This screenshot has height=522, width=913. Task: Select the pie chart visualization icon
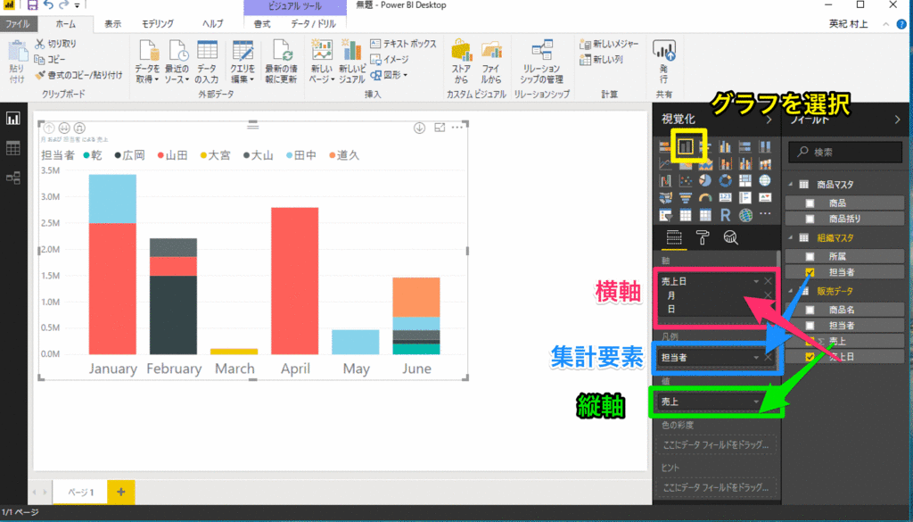pos(704,179)
